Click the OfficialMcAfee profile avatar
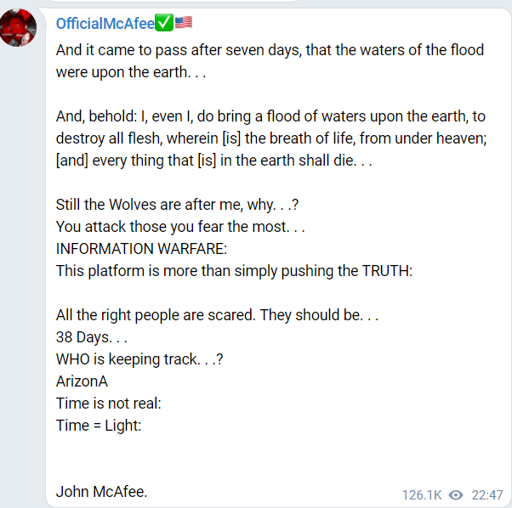 18,27
